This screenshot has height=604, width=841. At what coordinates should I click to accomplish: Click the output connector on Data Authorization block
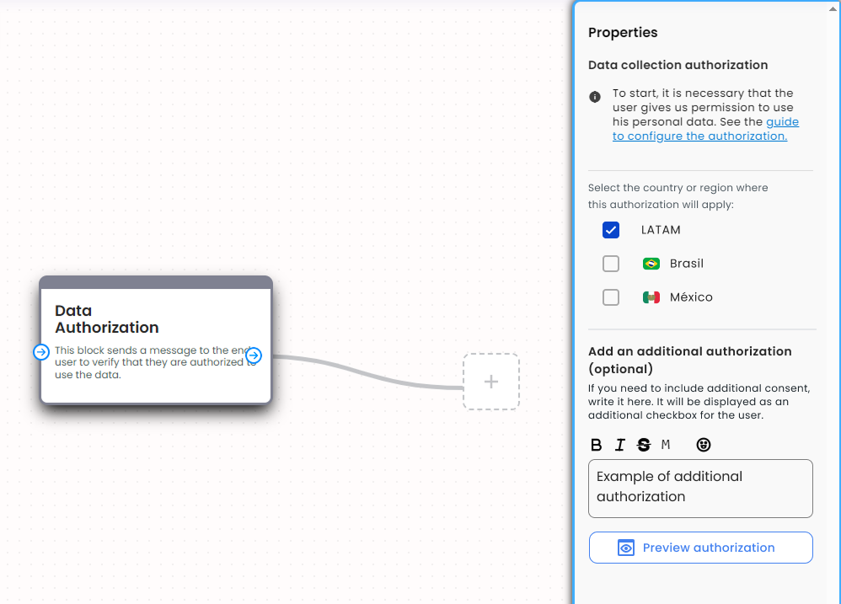pyautogui.click(x=254, y=356)
